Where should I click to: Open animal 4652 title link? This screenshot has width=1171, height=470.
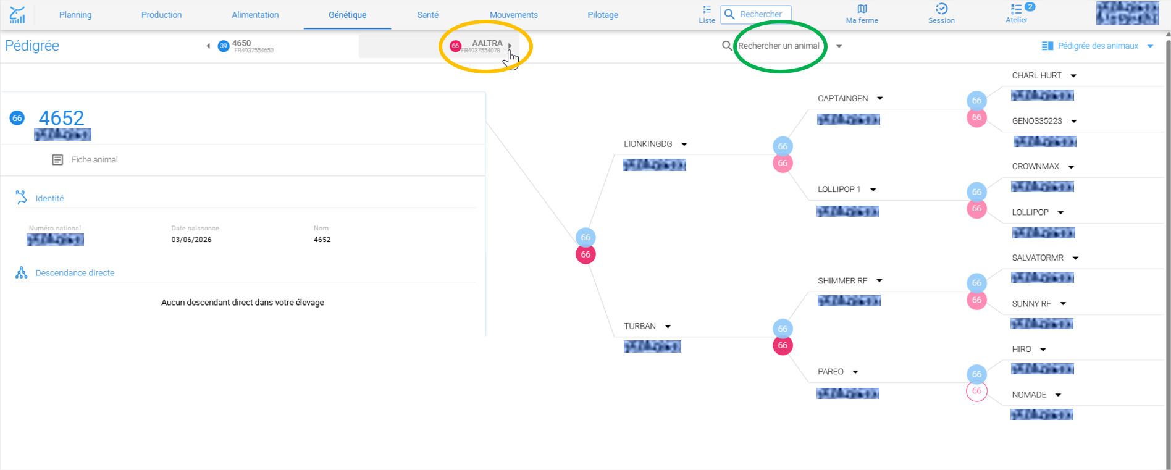pyautogui.click(x=61, y=117)
